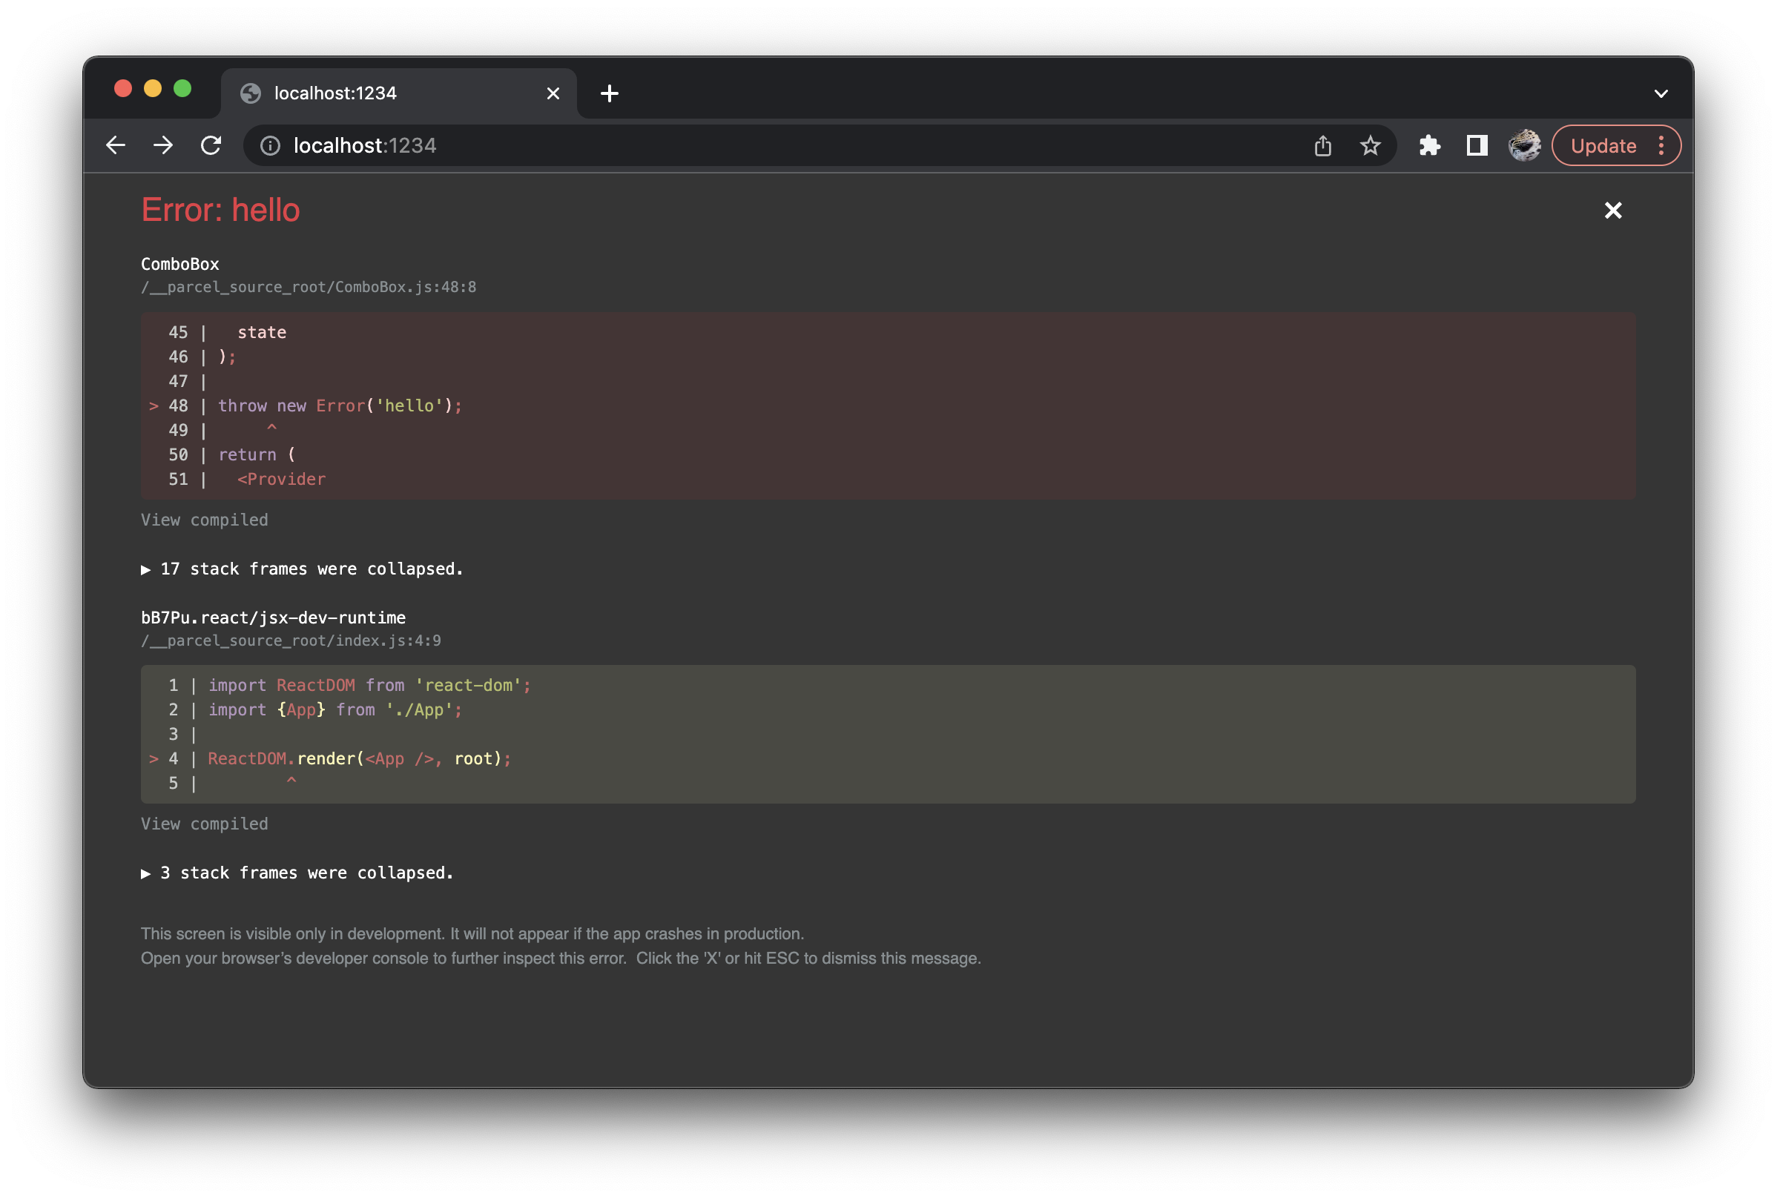Screen dimensions: 1777x1198
Task: Click the forward navigation arrow
Action: point(164,145)
